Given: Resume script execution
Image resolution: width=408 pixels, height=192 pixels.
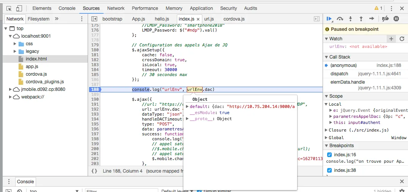Looking at the screenshot, I should tap(329, 19).
